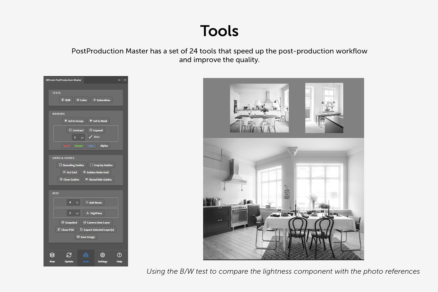Add the Golden Ratio Grid
The height and width of the screenshot is (292, 438).
[96, 172]
